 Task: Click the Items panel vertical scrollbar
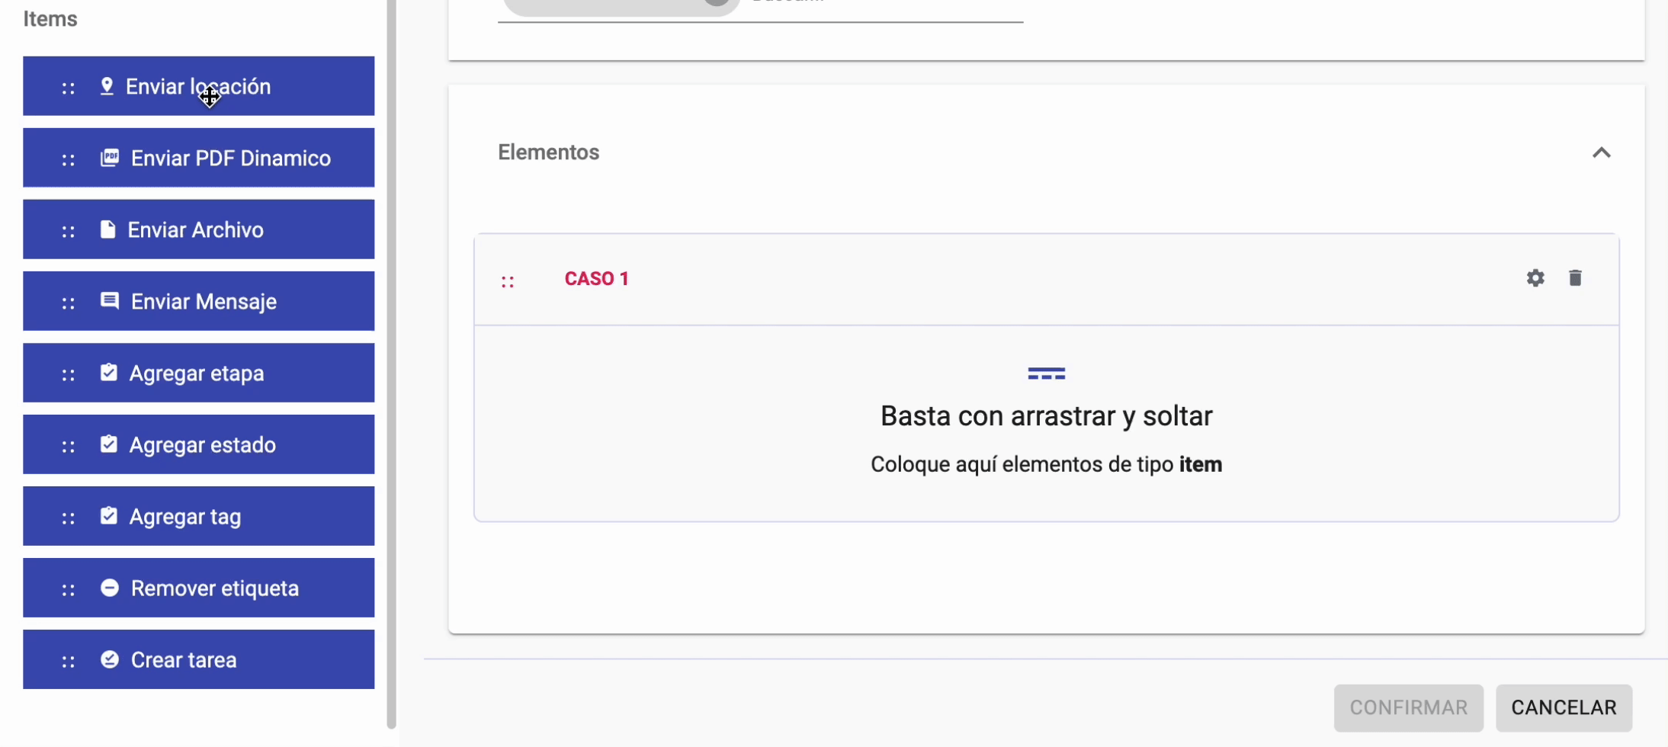(392, 366)
